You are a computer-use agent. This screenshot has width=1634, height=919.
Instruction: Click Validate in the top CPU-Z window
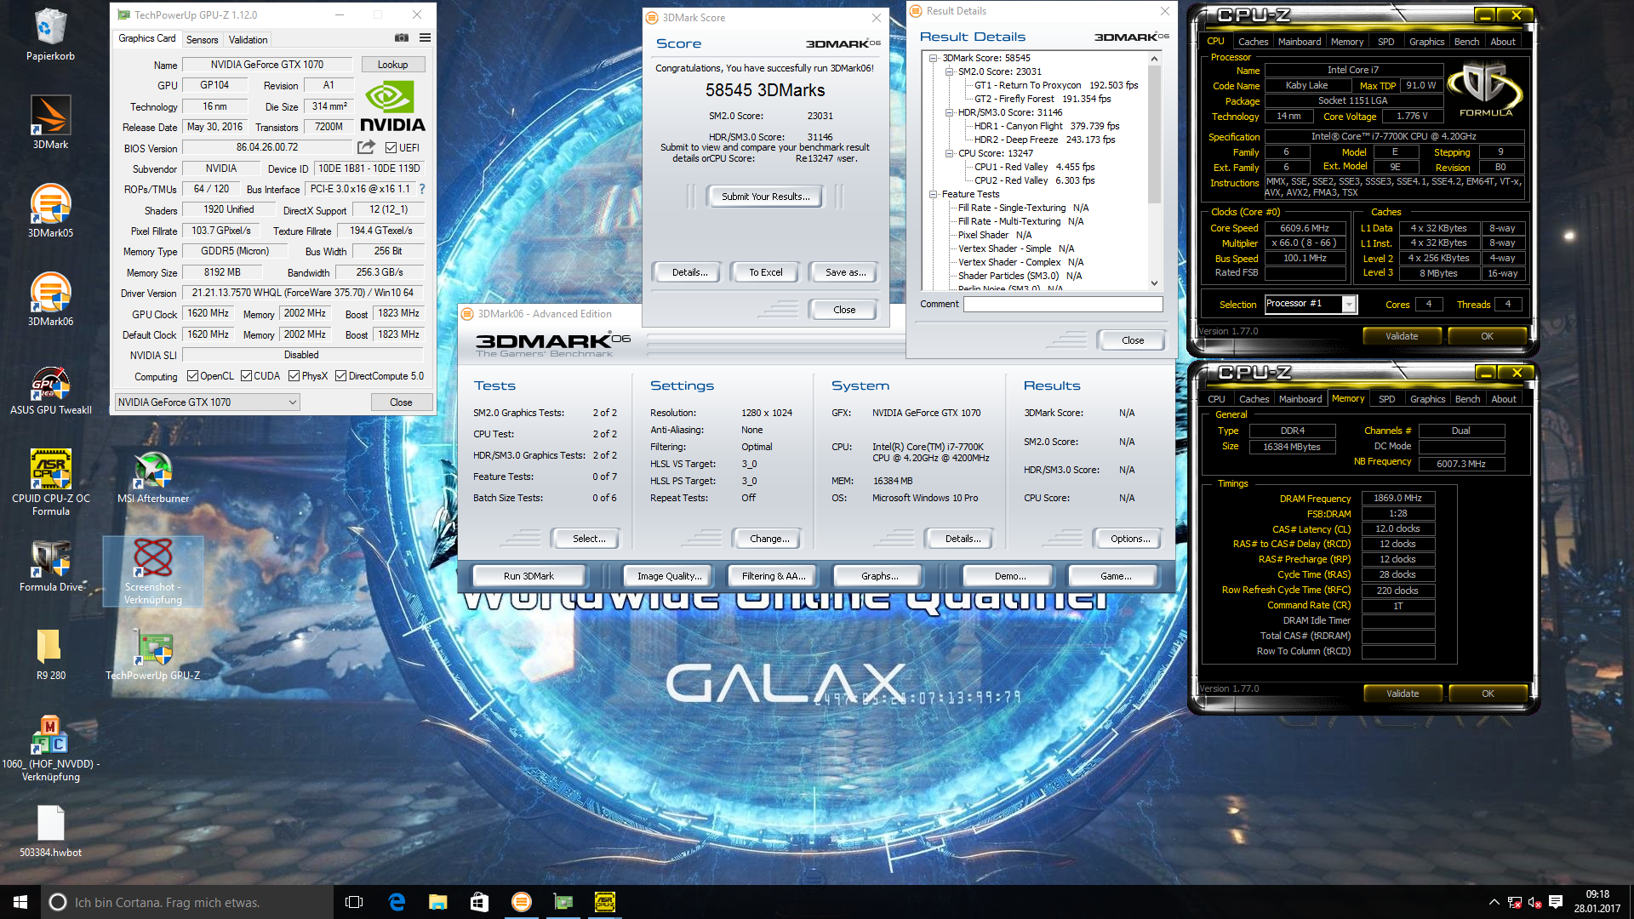(1402, 336)
